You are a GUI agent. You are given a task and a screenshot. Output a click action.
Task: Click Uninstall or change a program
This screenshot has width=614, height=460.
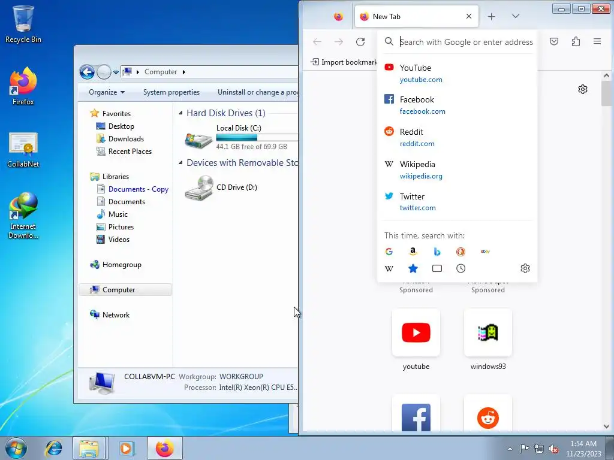[257, 92]
